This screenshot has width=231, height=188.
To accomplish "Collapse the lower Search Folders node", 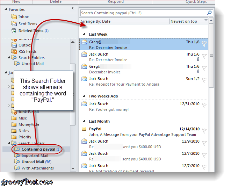I will tap(9, 143).
